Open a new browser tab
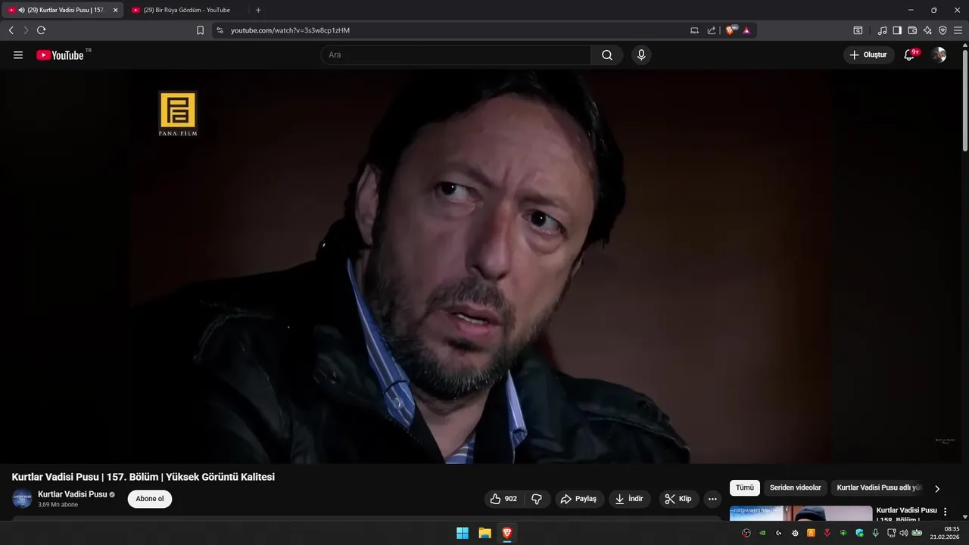The height and width of the screenshot is (545, 969). (258, 10)
